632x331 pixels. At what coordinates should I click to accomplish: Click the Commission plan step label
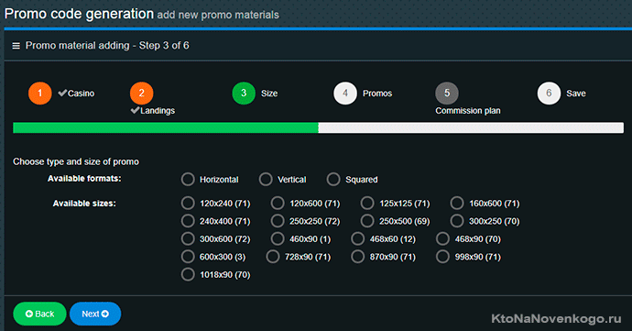pos(468,111)
